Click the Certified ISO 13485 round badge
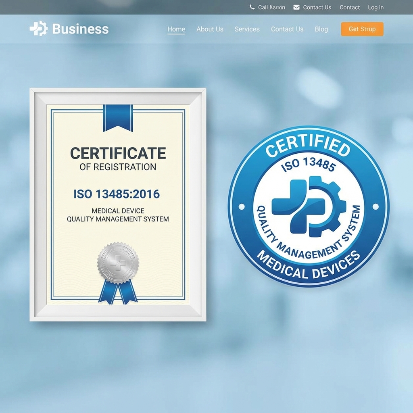 pyautogui.click(x=309, y=206)
